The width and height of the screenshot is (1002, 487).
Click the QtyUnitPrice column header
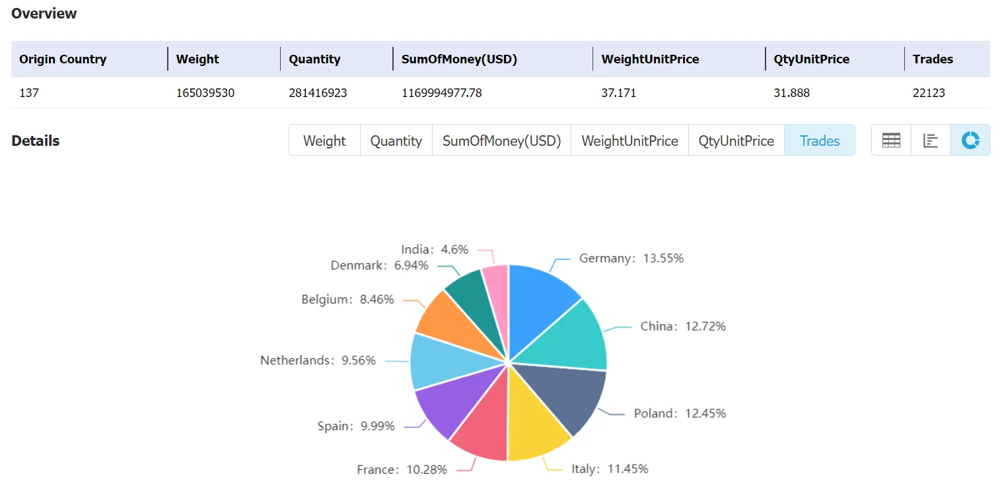click(811, 59)
